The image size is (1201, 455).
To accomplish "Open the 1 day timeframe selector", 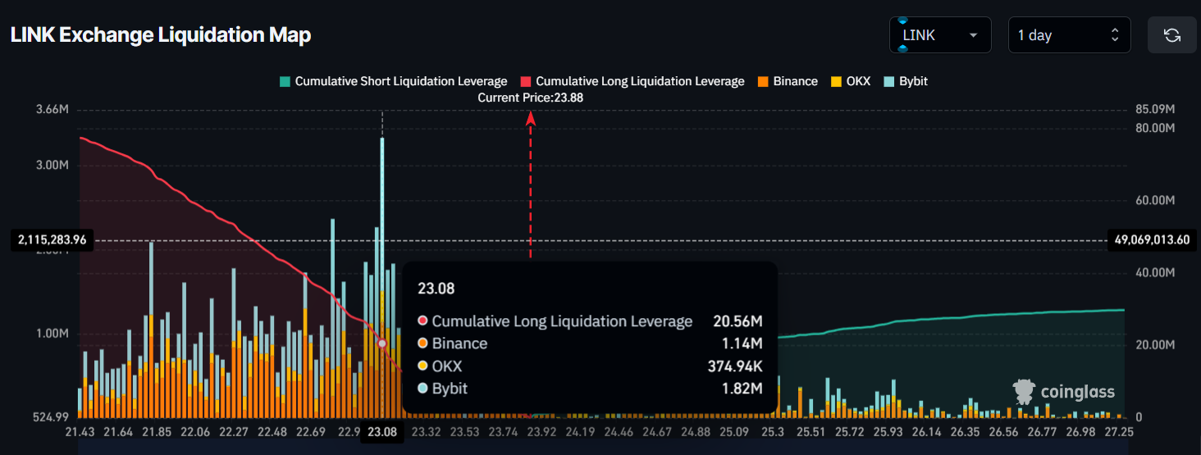I will (1069, 35).
